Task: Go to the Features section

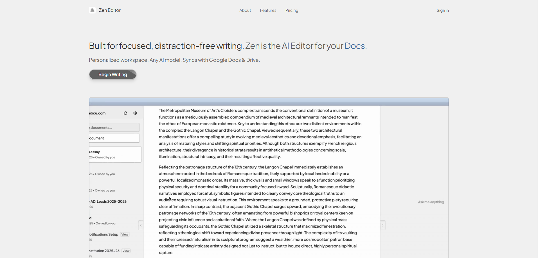Action: click(268, 10)
